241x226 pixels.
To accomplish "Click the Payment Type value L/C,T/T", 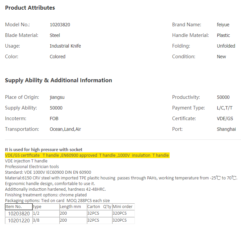I will point(225,108).
